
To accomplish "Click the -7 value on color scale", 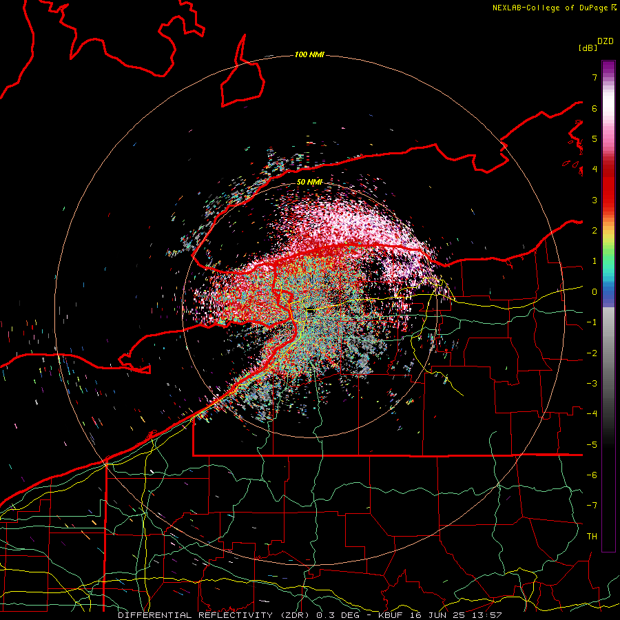I will (592, 506).
